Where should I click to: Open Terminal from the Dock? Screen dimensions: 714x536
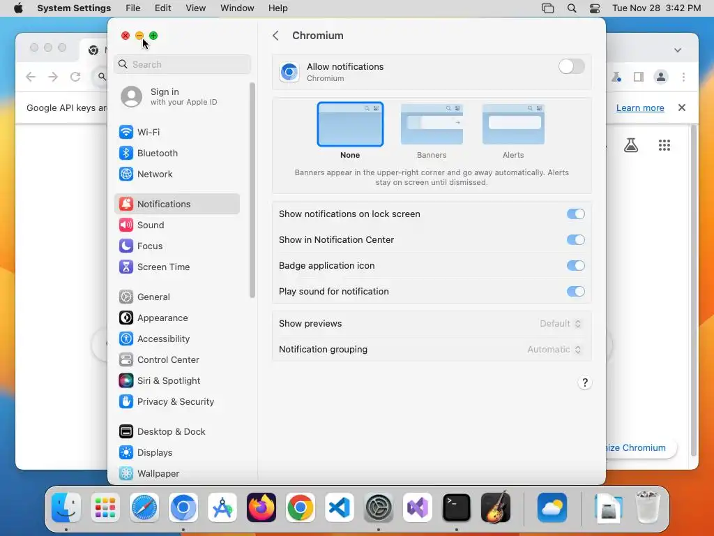click(x=456, y=507)
